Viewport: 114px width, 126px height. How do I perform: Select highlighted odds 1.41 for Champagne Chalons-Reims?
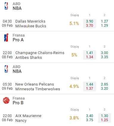click(x=90, y=55)
